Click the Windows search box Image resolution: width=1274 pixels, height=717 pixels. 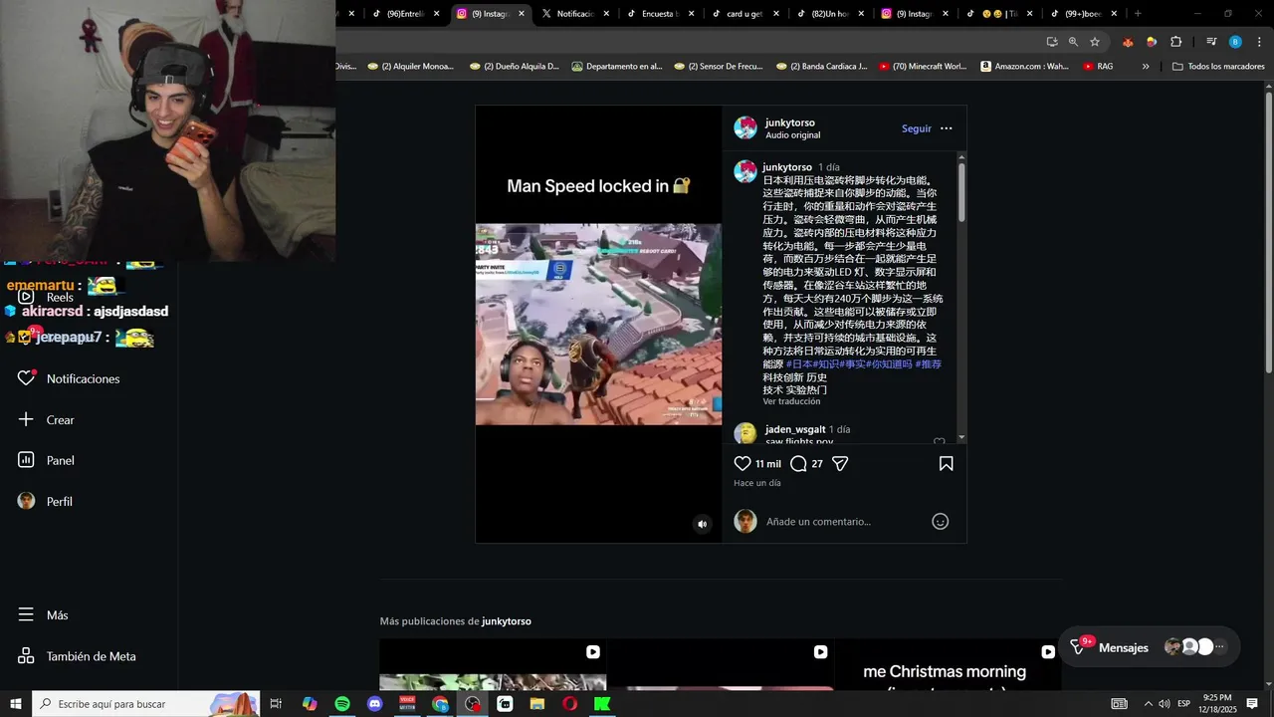point(145,704)
